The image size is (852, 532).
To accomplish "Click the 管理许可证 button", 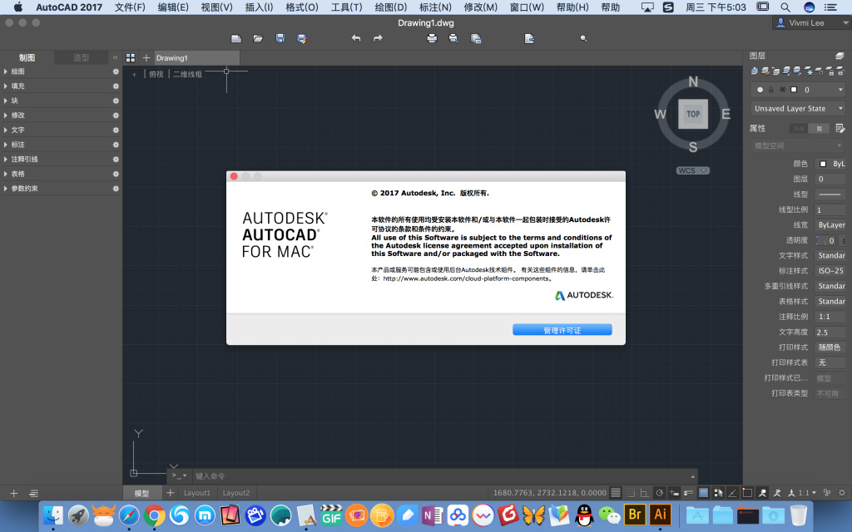I will (x=562, y=330).
